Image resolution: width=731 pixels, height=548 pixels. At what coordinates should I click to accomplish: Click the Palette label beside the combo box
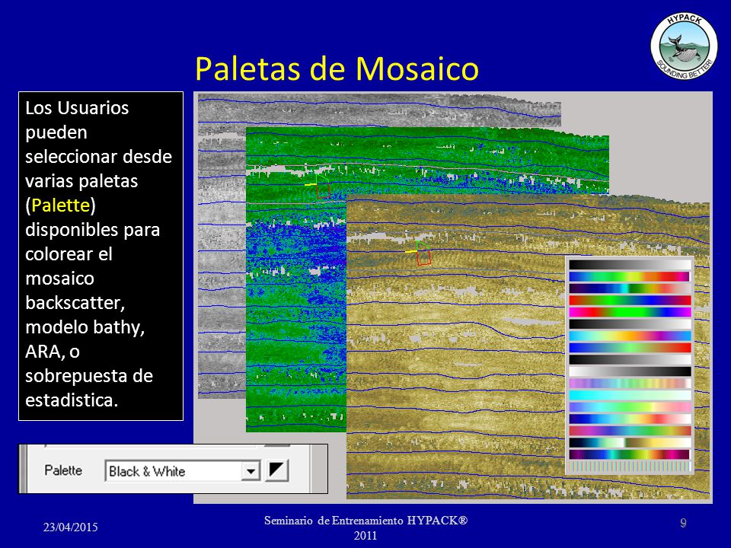click(63, 470)
